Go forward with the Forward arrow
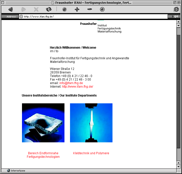This screenshot has width=182, height=174. coord(24,9)
